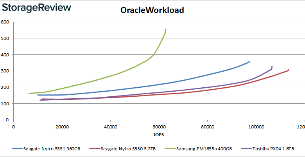Click the blue legend line swatch
305x157 pixels.
[x=18, y=149]
